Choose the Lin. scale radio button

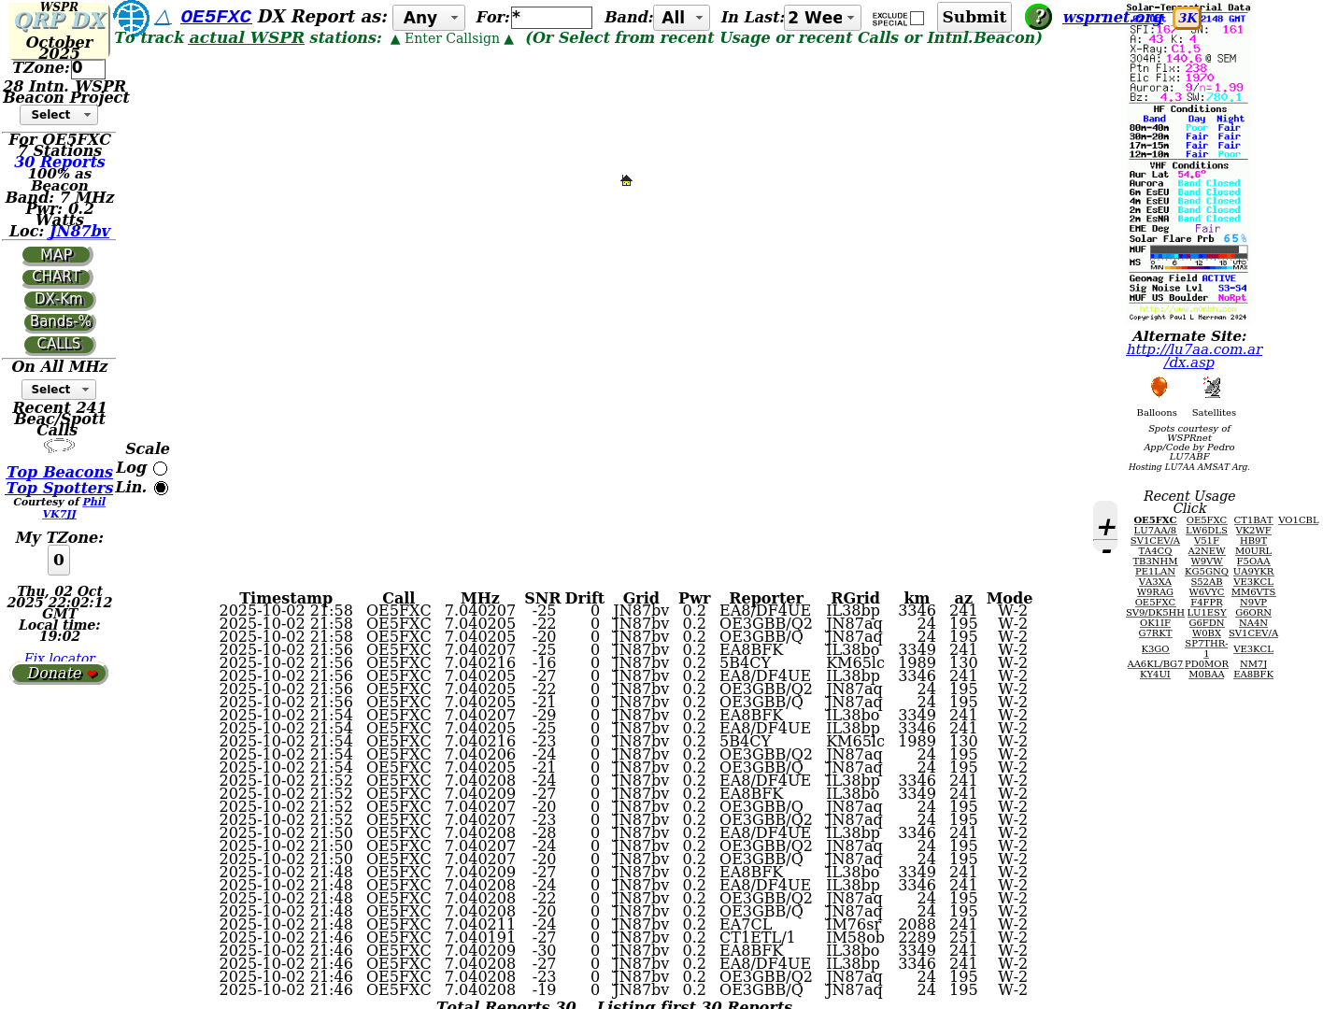tap(161, 488)
